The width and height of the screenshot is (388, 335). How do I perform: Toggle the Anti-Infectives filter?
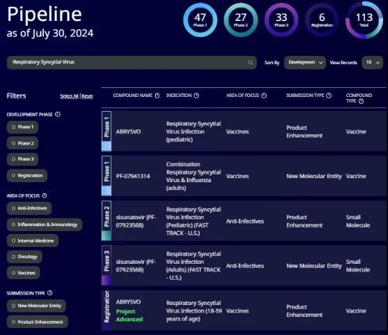[x=29, y=208]
